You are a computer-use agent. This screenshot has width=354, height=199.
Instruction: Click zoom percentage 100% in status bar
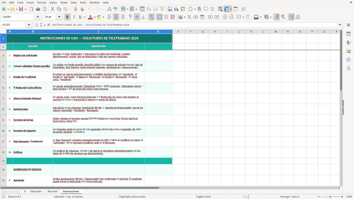coord(349,197)
